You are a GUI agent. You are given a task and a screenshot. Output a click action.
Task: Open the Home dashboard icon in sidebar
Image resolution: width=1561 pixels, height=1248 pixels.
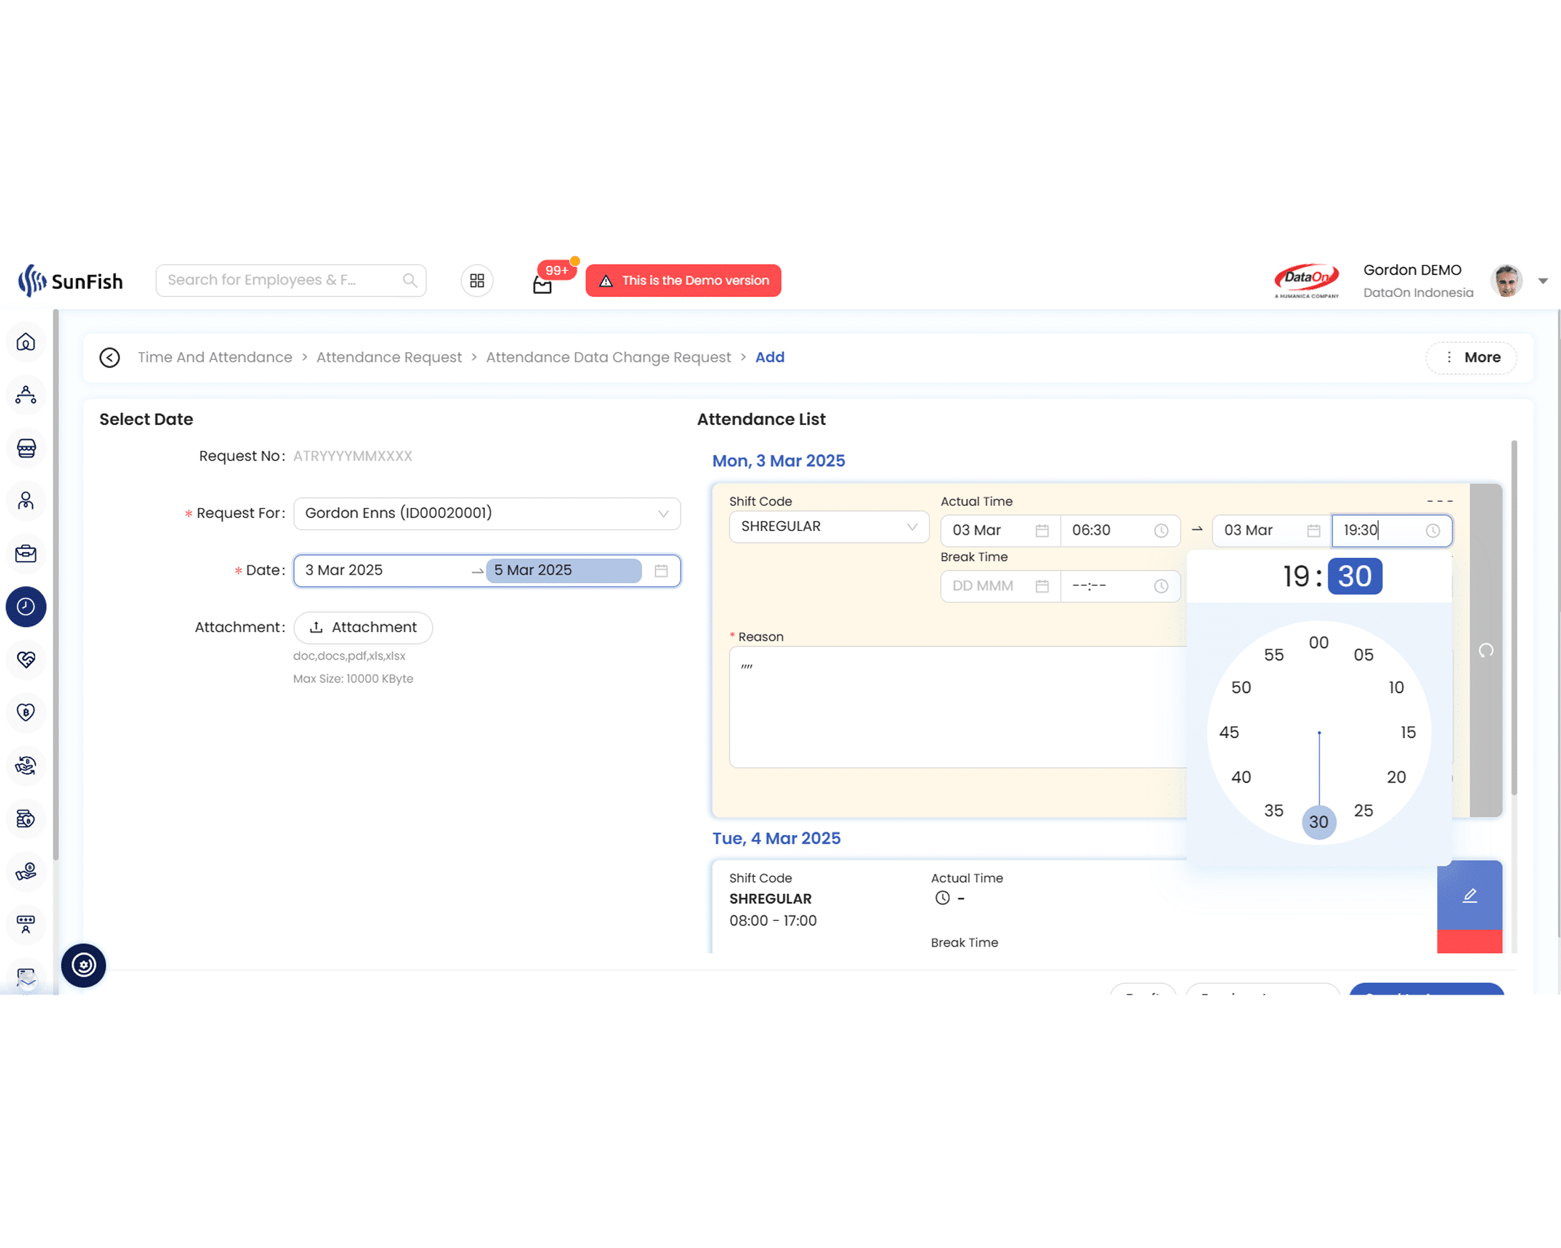point(26,342)
